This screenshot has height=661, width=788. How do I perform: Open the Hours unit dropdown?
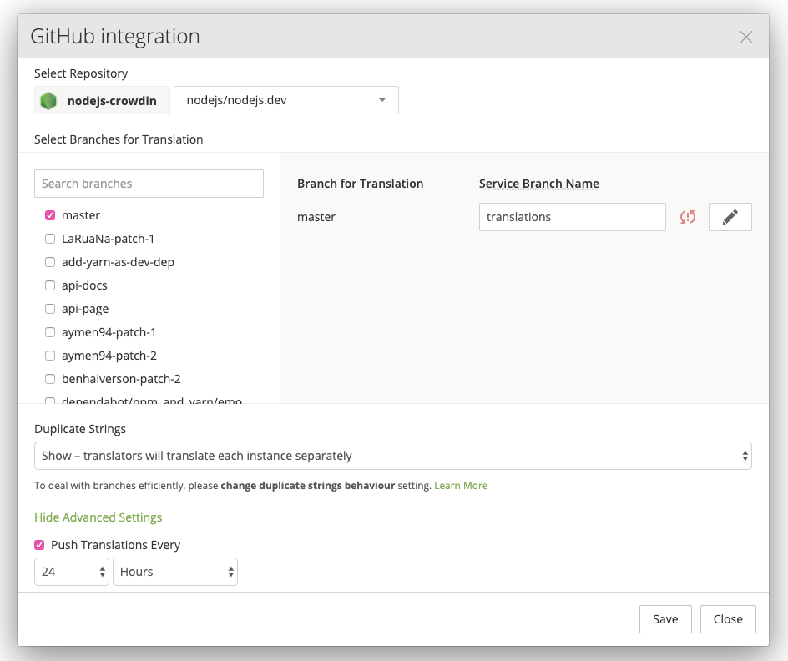coord(175,572)
